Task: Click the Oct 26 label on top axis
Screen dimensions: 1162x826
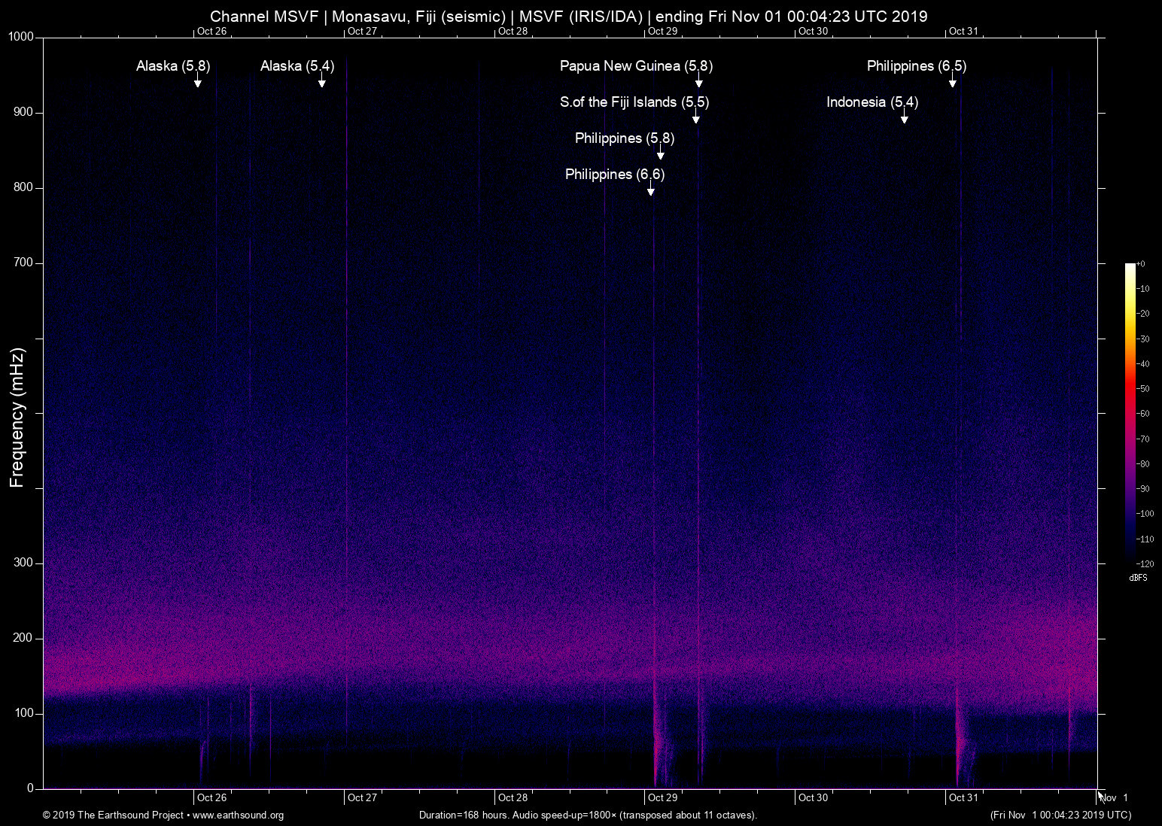Action: click(211, 32)
